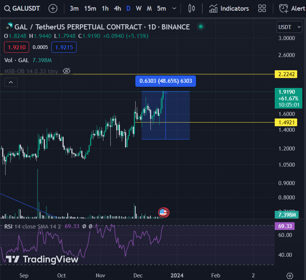Click the 2024 date axis label
The height and width of the screenshot is (280, 306).
(x=177, y=276)
